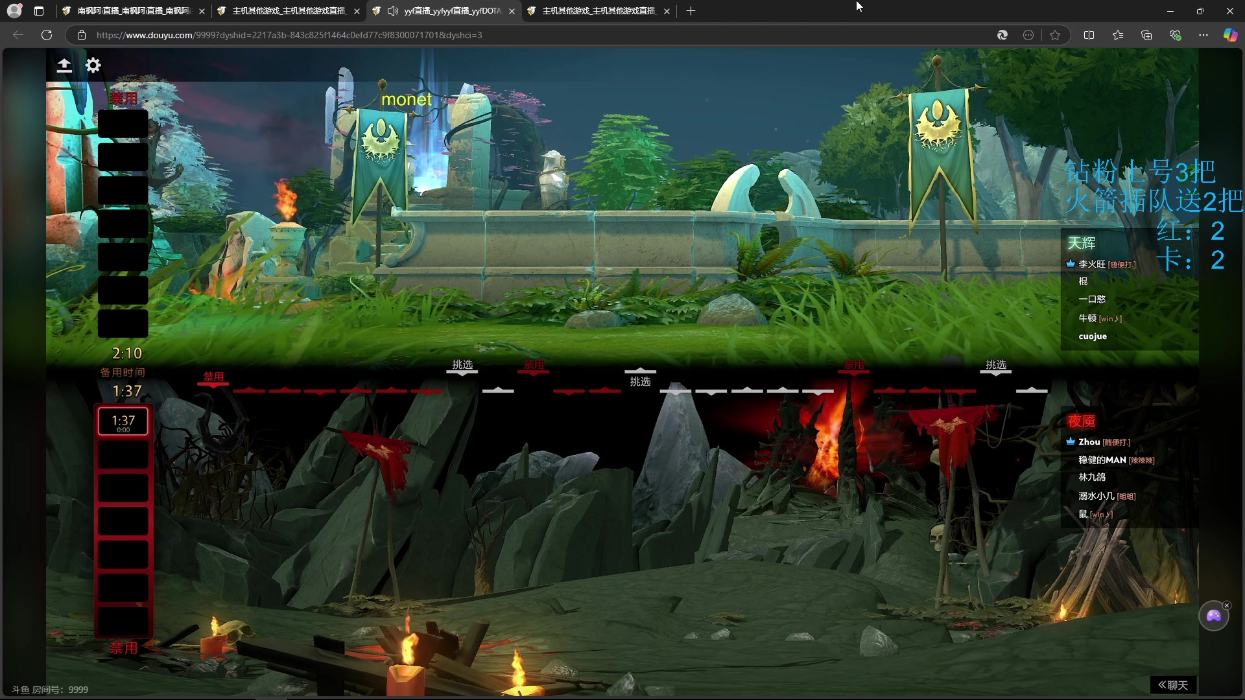Screen dimensions: 1245x700
Task: View site information via the lock icon
Action: click(x=82, y=35)
